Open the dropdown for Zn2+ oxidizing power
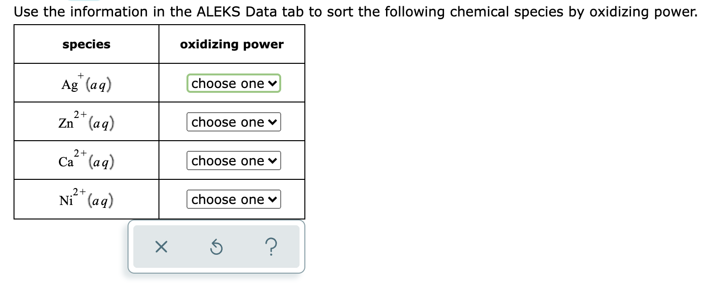The image size is (716, 292). 233,122
